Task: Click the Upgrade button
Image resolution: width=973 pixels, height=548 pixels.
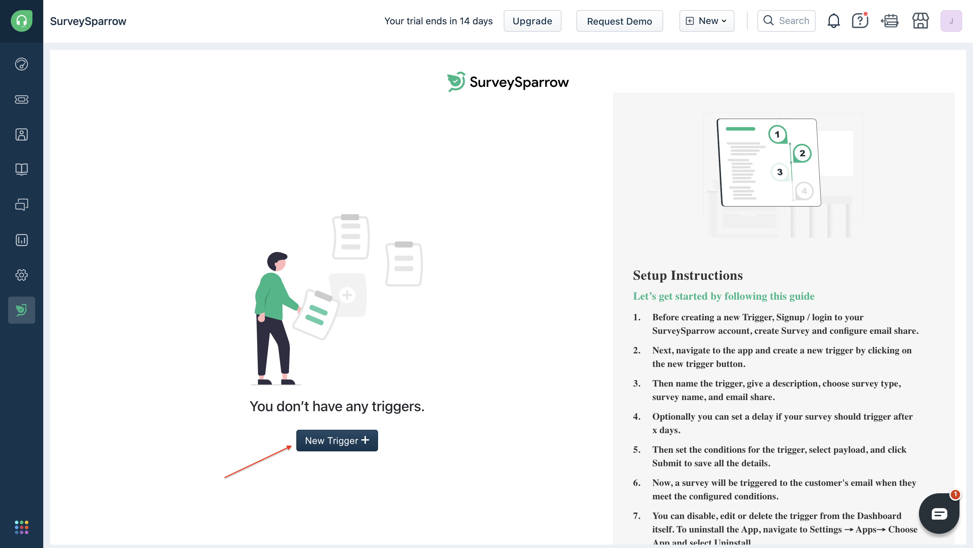Action: click(x=532, y=21)
